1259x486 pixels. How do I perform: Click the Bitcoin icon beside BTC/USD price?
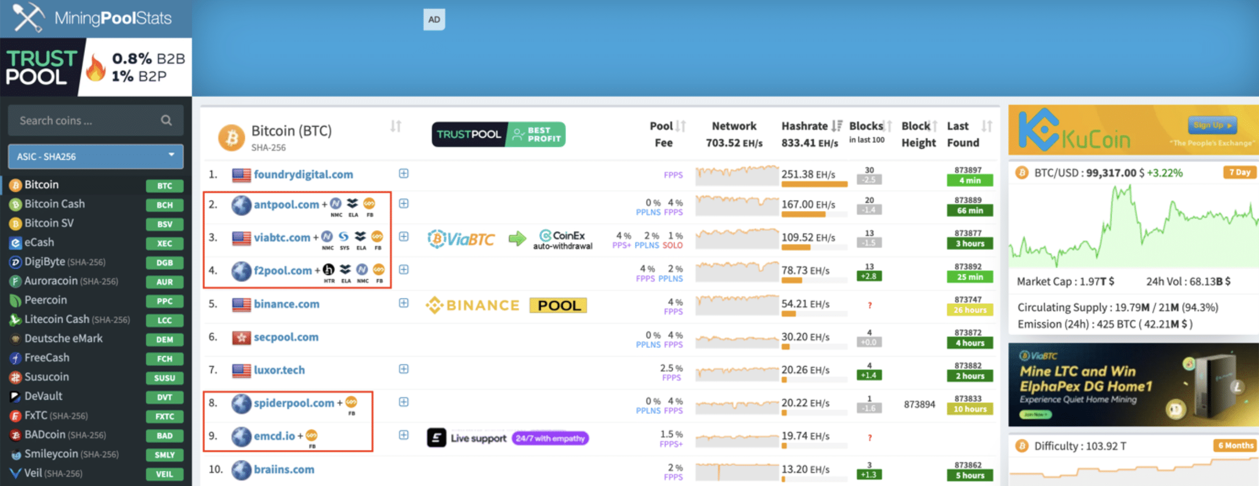click(1021, 173)
